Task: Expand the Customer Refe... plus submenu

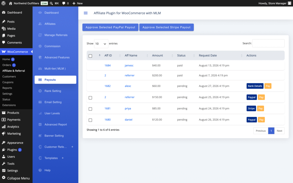Action: pyautogui.click(x=72, y=147)
